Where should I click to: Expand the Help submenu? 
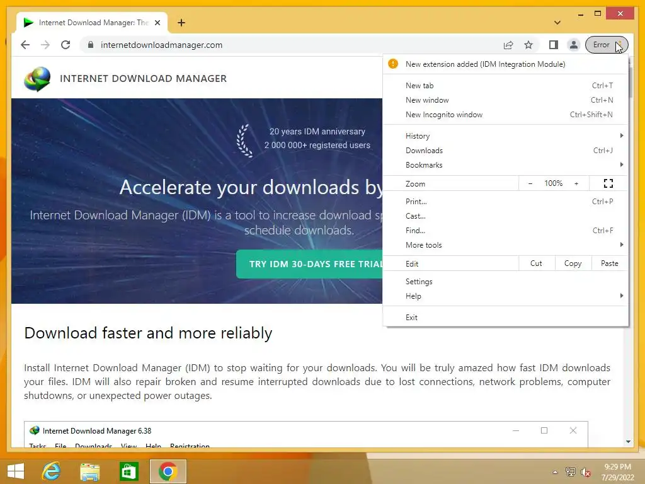point(506,296)
